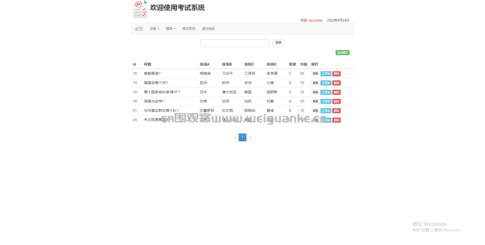Image resolution: width=485 pixels, height=245 pixels.
Task: Edit the question 法布雷加斯在哪个队?
Action: coord(315,111)
